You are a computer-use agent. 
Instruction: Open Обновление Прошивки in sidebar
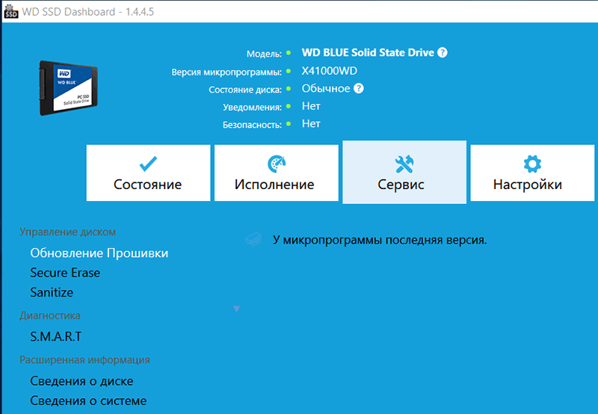pos(99,253)
